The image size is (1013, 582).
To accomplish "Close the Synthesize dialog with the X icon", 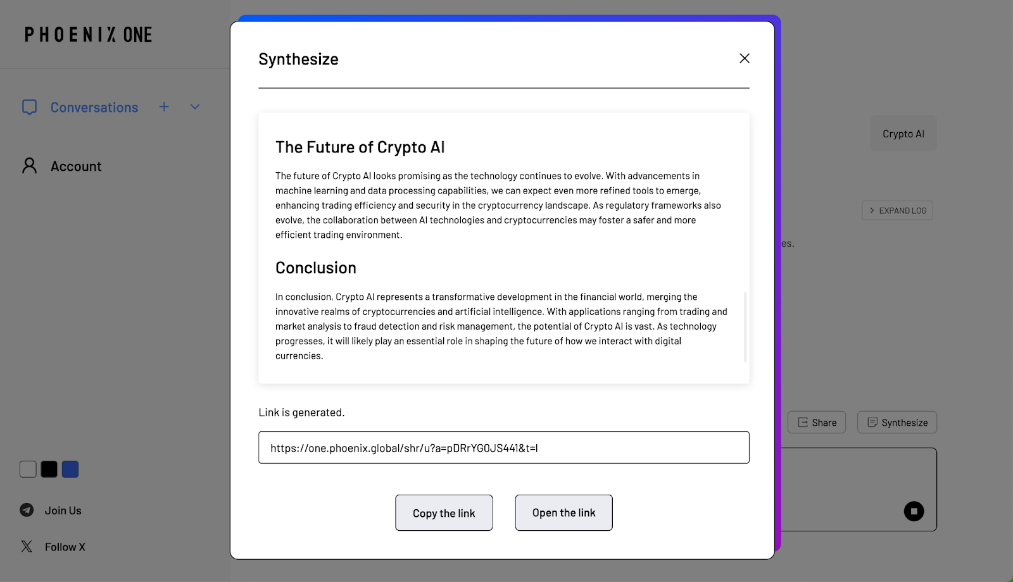I will coord(745,58).
